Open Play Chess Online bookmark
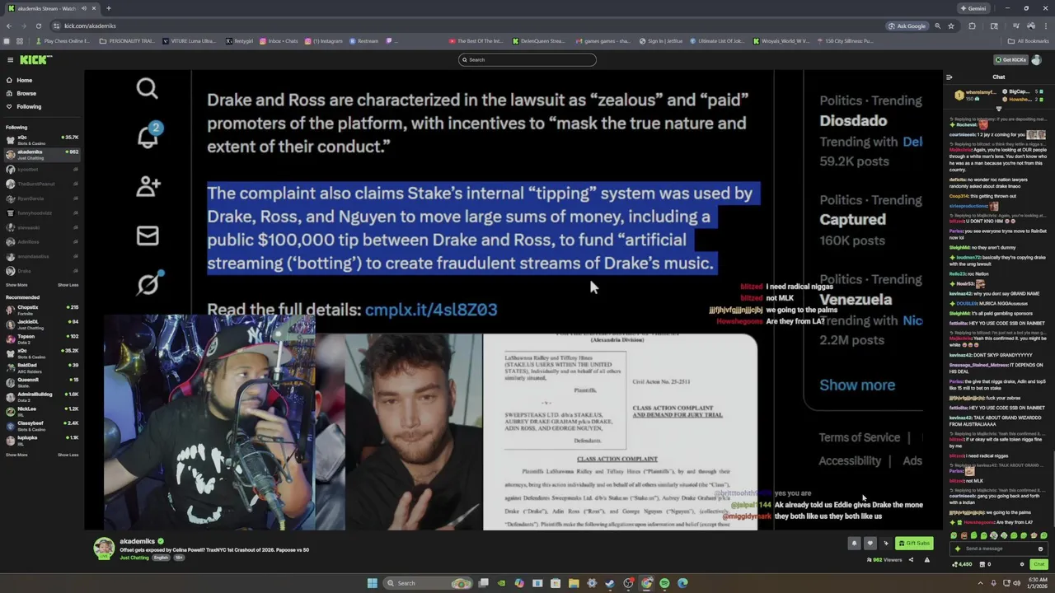 click(63, 41)
